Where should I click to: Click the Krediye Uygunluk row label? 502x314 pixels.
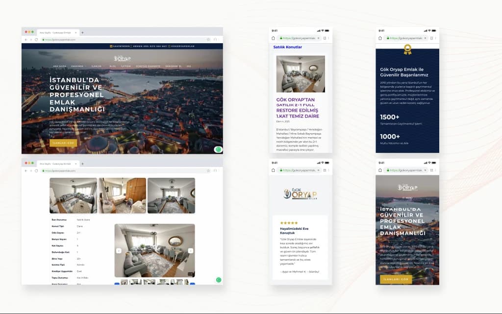[x=62, y=271]
